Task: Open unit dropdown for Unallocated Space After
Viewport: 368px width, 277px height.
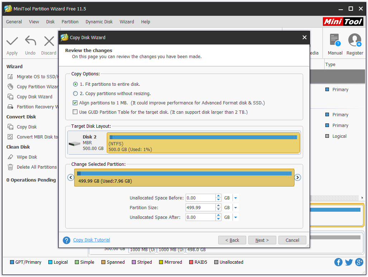Action: [236, 217]
